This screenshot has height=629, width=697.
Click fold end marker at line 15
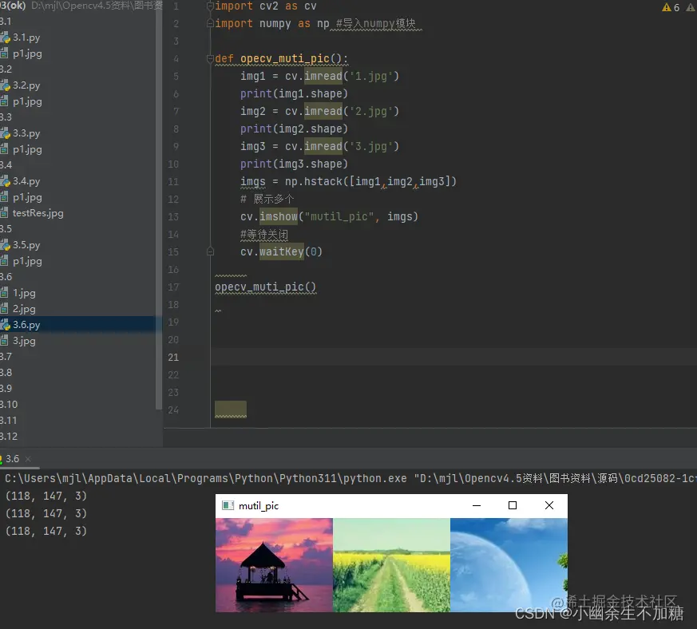pyautogui.click(x=210, y=251)
